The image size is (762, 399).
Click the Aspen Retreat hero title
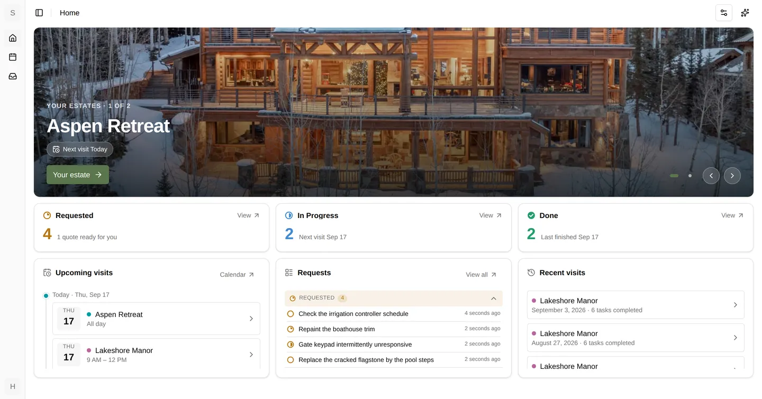[x=108, y=126]
